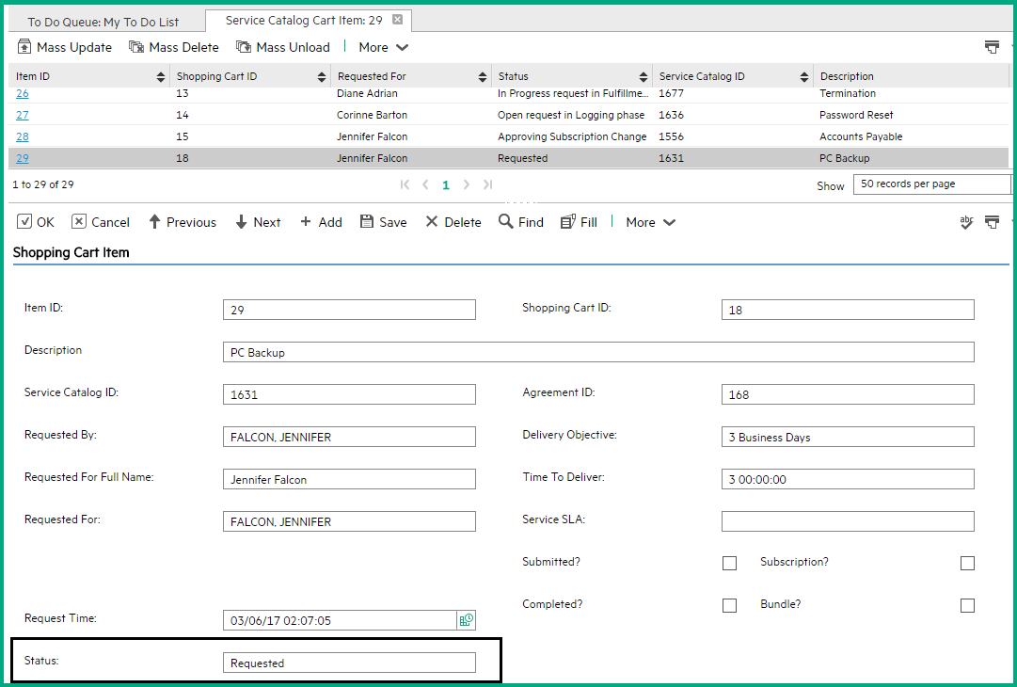Click the Fill icon in toolbar
Image resolution: width=1017 pixels, height=687 pixels.
[x=567, y=222]
